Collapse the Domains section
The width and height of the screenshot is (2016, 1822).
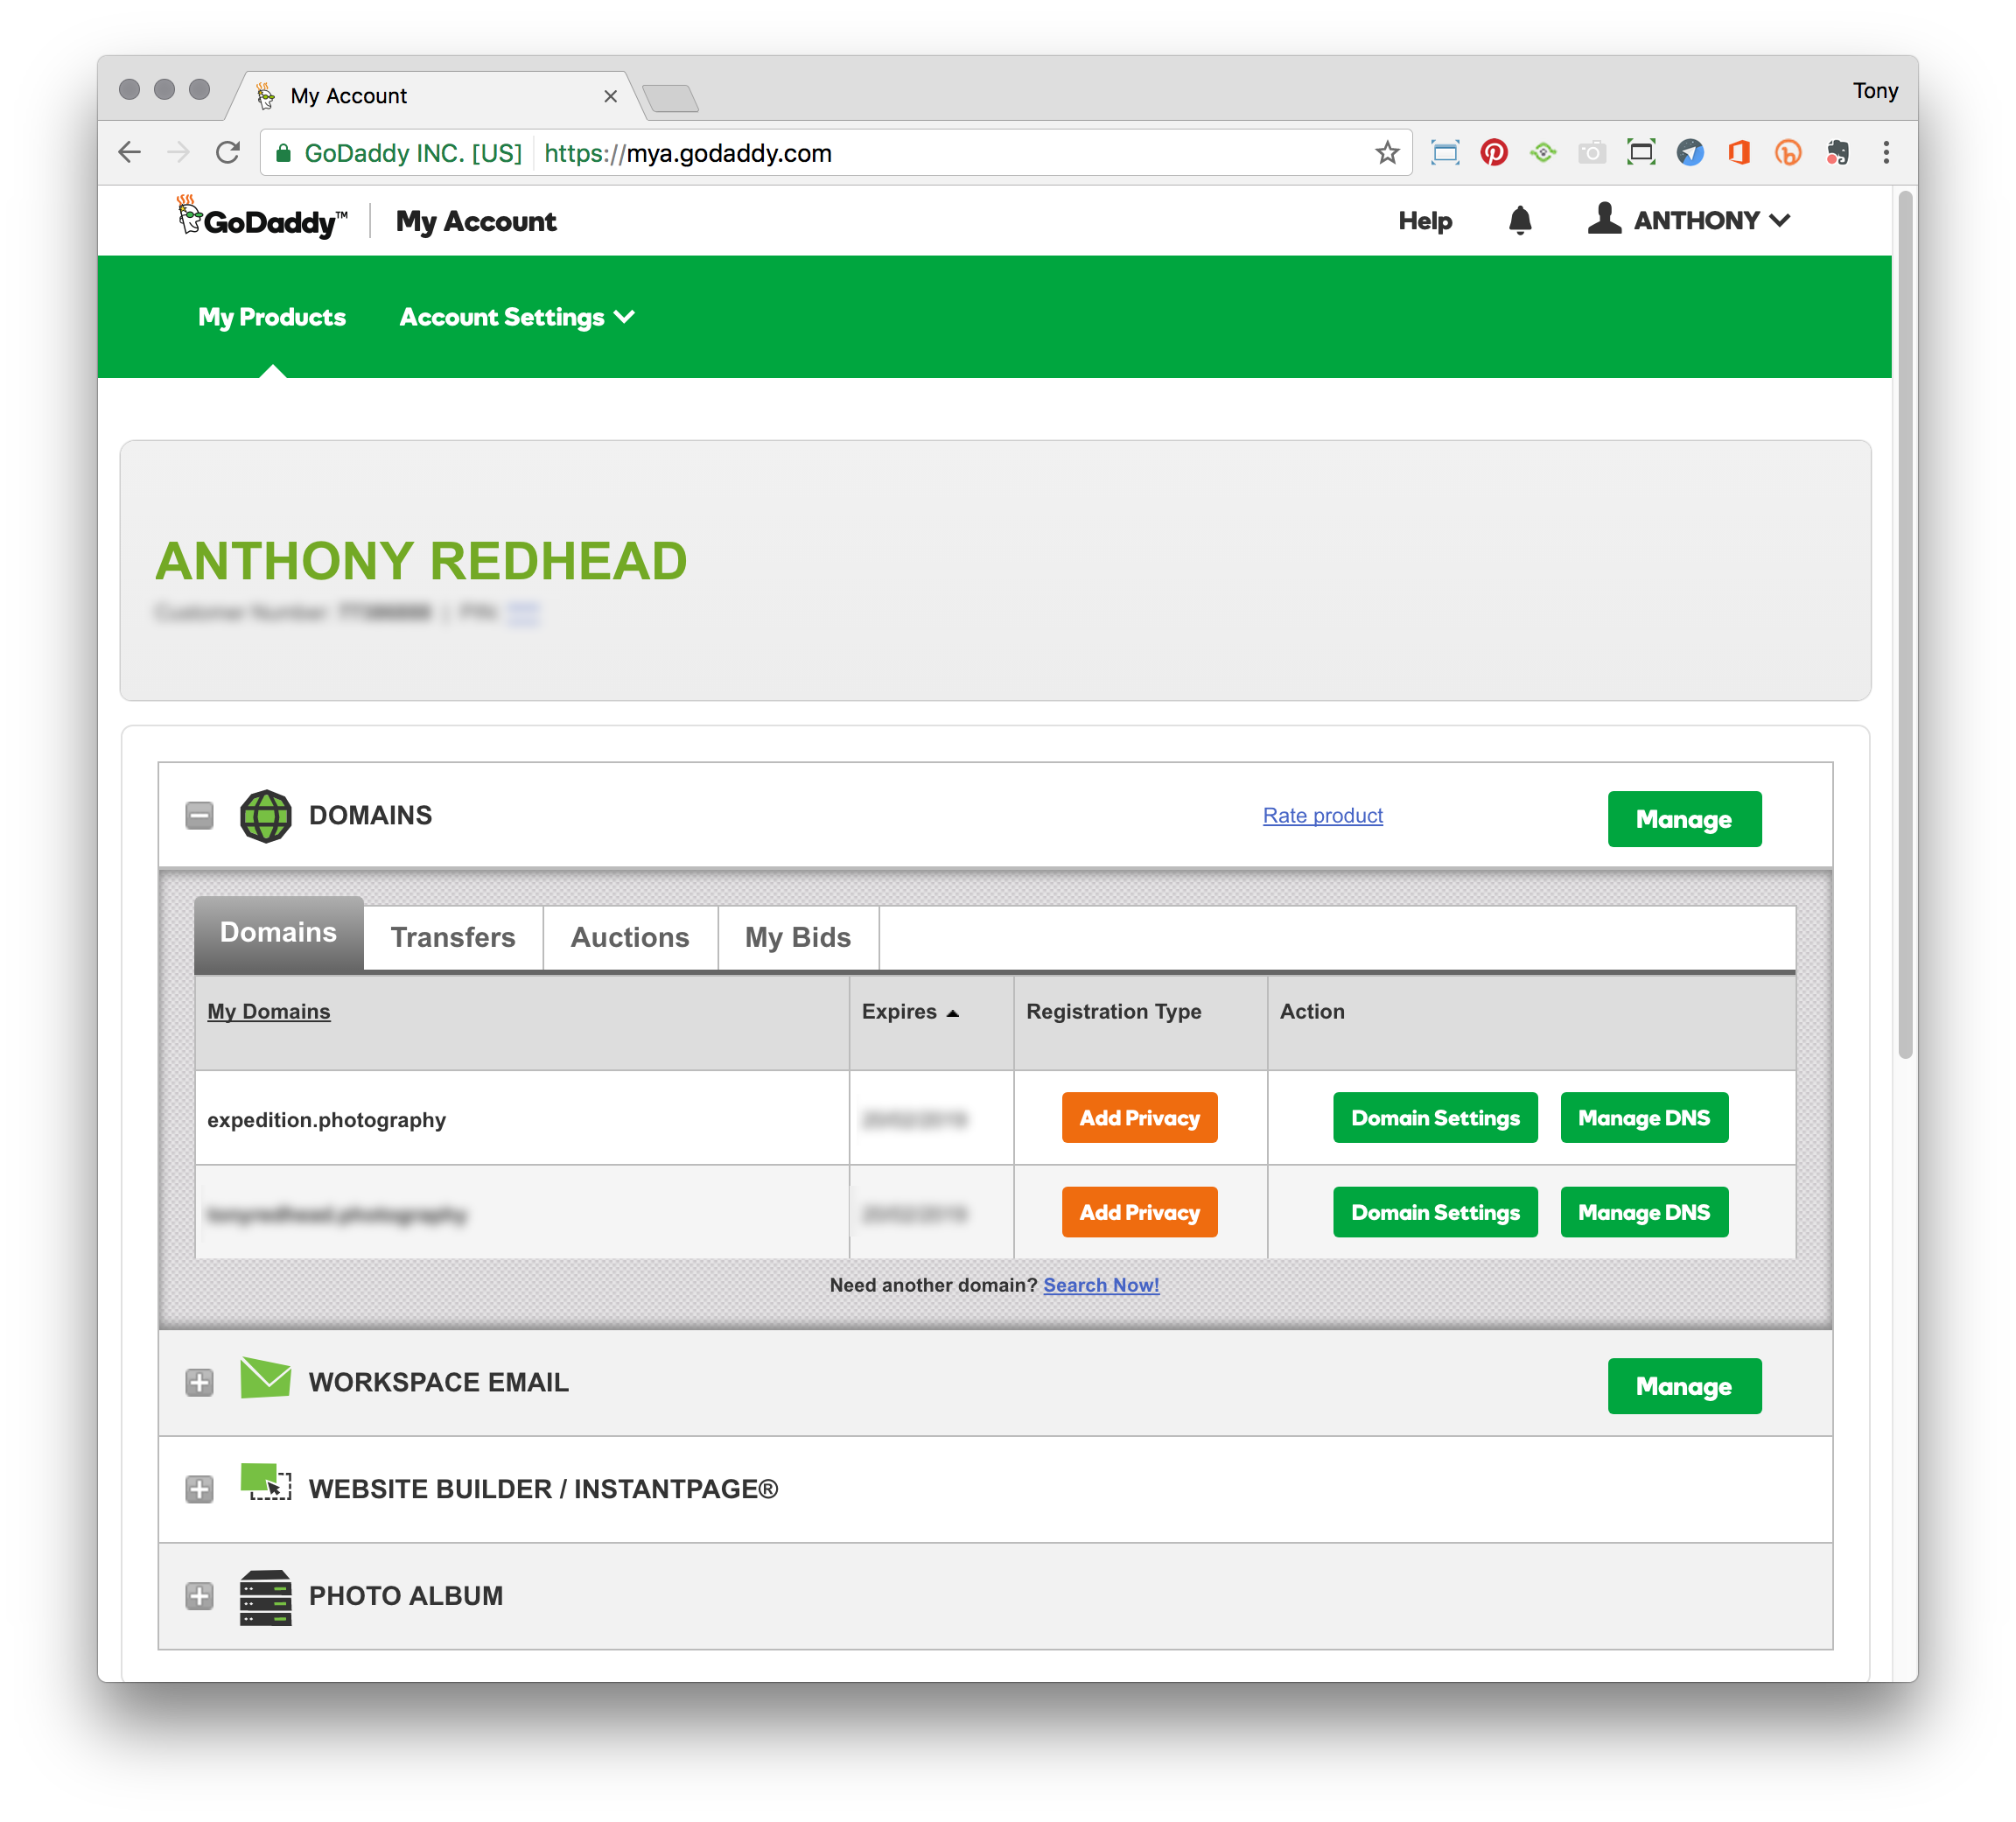pos(199,816)
